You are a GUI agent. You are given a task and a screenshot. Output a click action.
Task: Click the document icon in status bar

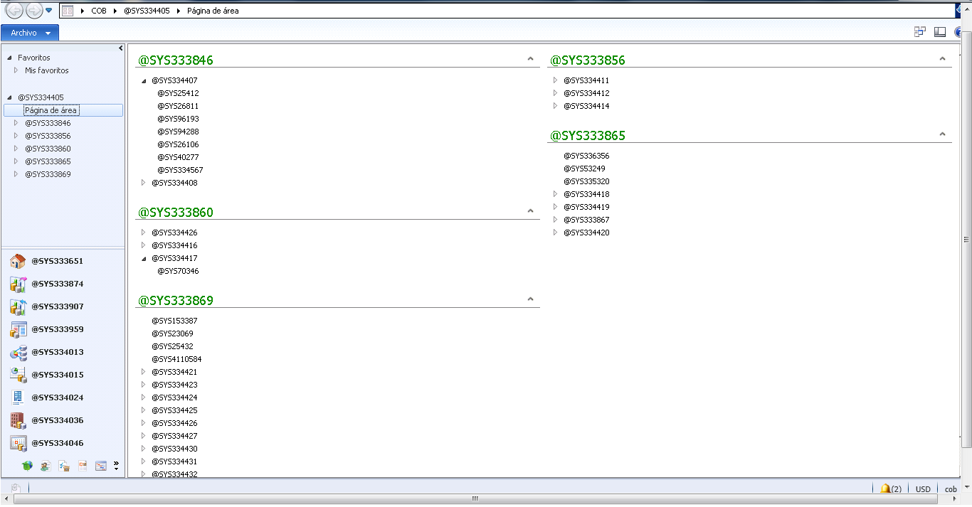15,488
